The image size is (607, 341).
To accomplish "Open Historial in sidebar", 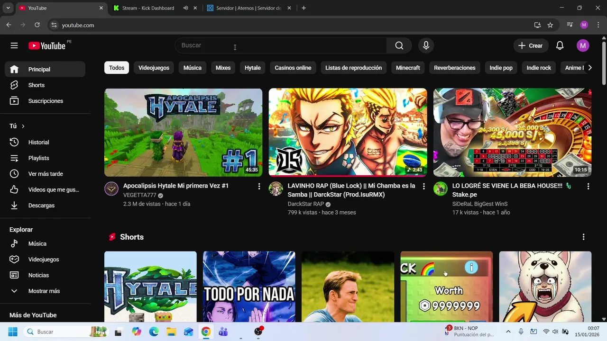I will (45, 142).
